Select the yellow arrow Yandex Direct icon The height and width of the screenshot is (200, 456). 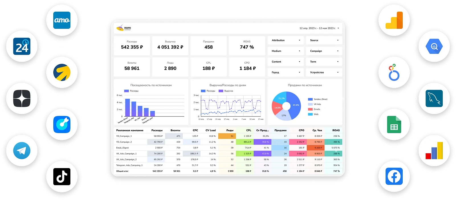(62, 72)
